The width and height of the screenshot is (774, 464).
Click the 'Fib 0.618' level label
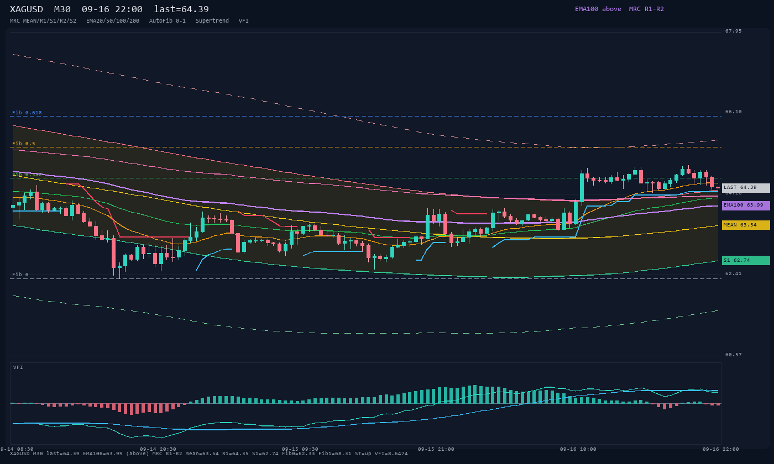click(x=27, y=113)
